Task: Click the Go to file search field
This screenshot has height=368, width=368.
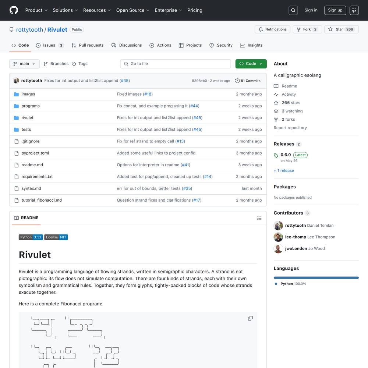Action: pos(175,64)
